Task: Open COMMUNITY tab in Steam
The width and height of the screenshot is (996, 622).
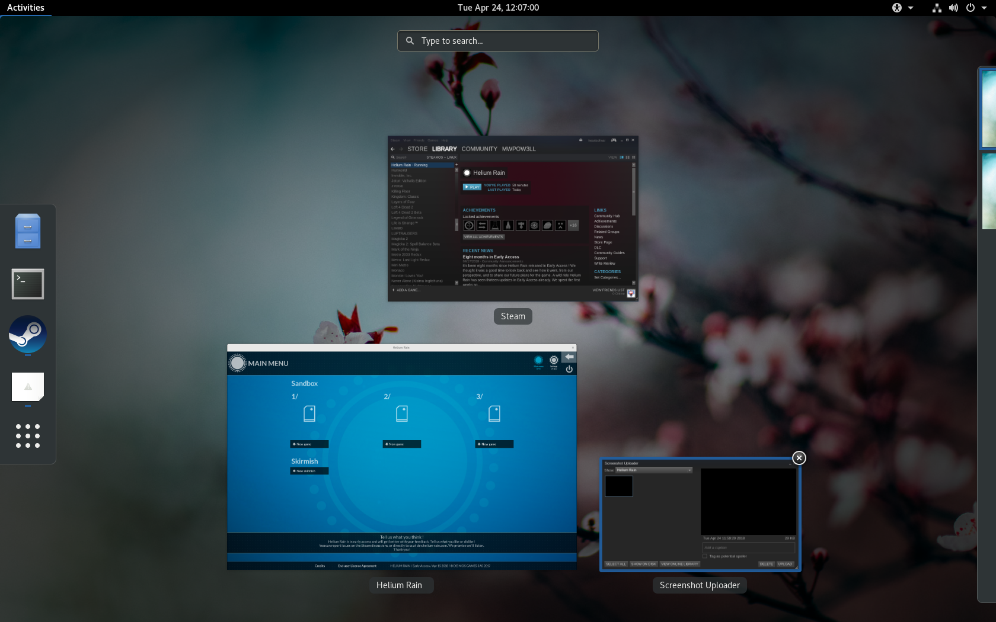Action: (480, 149)
